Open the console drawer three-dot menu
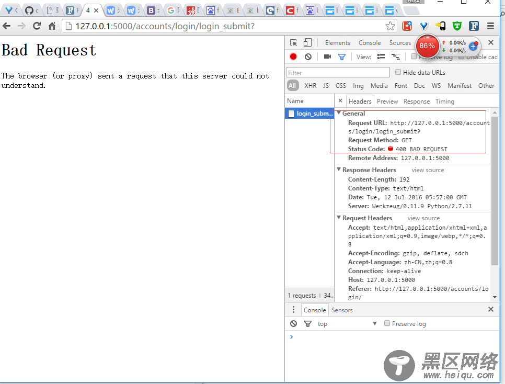This screenshot has width=505, height=384. [293, 310]
